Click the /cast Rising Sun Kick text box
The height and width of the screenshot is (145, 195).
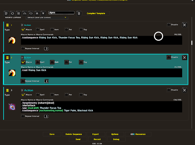[x=102, y=73]
